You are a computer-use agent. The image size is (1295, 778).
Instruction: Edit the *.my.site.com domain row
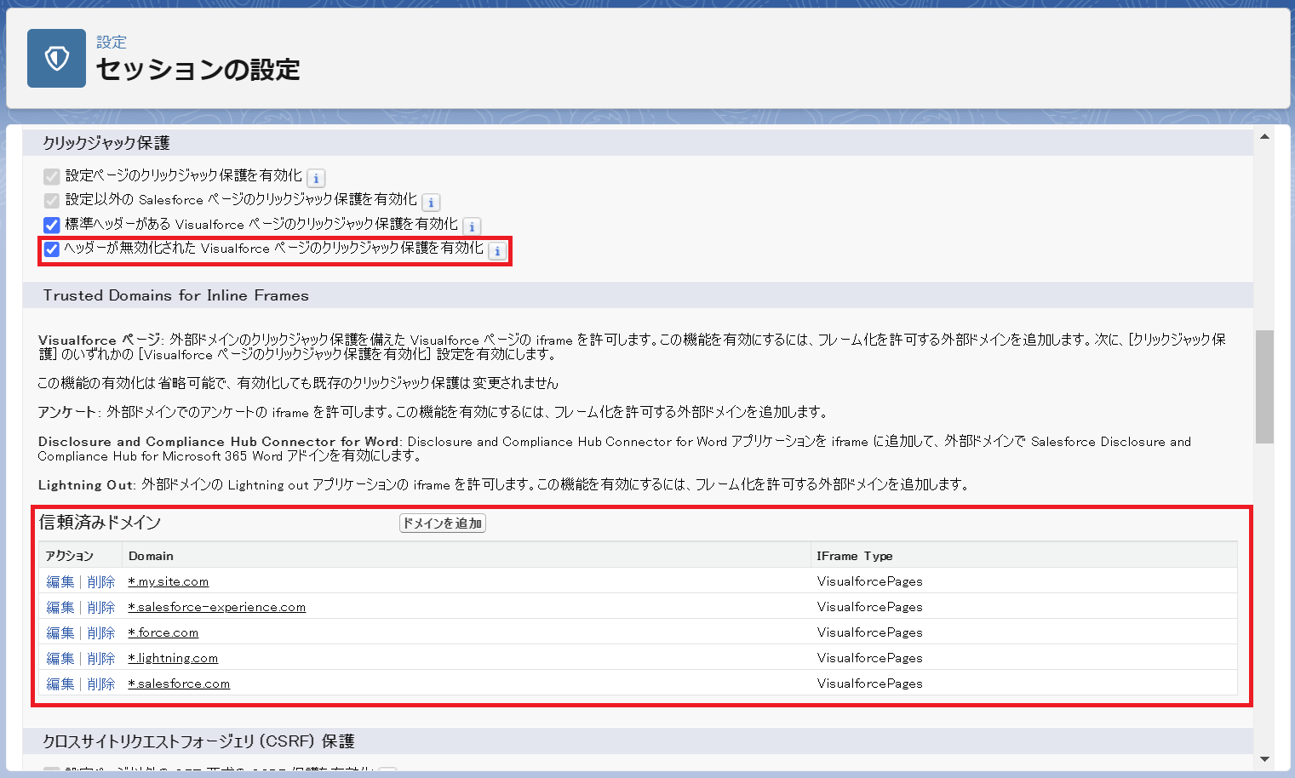60,582
